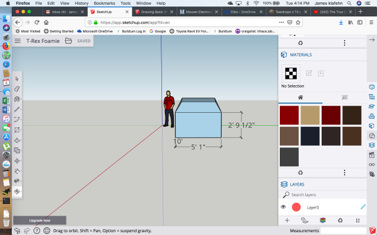This screenshot has height=235, width=377.
Task: Edit the selected material with pencil icon
Action: click(x=309, y=73)
